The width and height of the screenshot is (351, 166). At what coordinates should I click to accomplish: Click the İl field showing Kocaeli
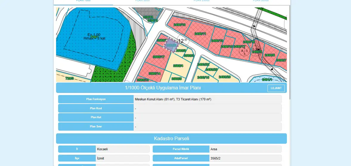click(104, 149)
